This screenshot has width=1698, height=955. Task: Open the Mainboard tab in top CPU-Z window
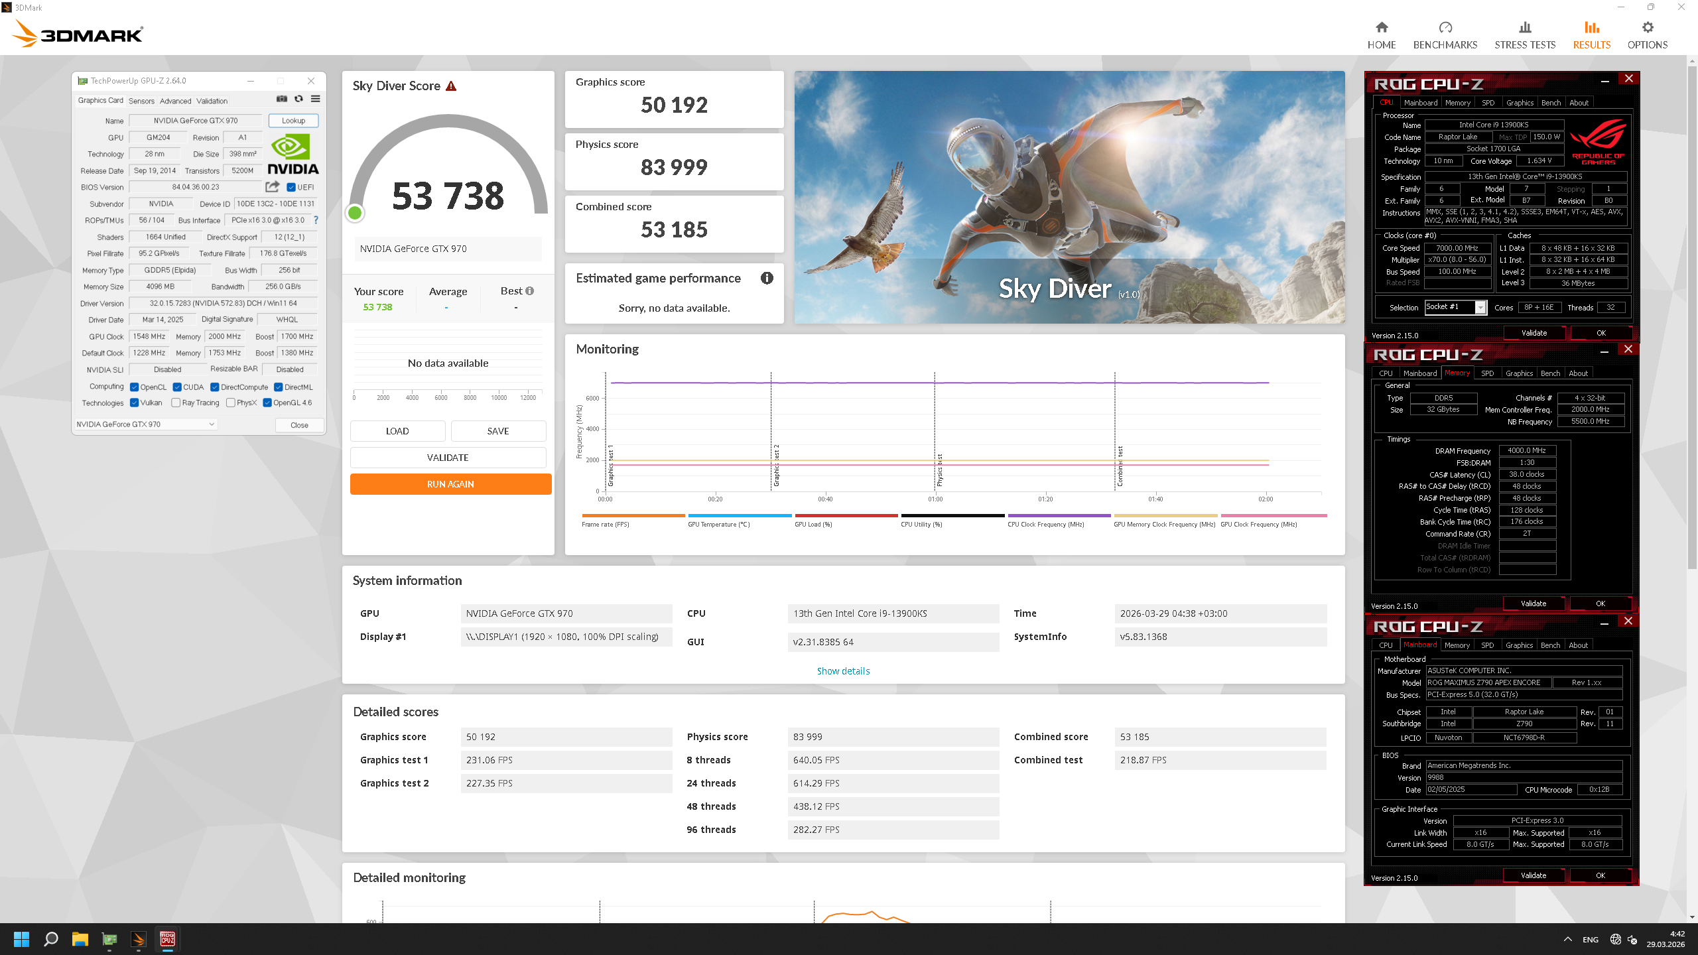1420,103
